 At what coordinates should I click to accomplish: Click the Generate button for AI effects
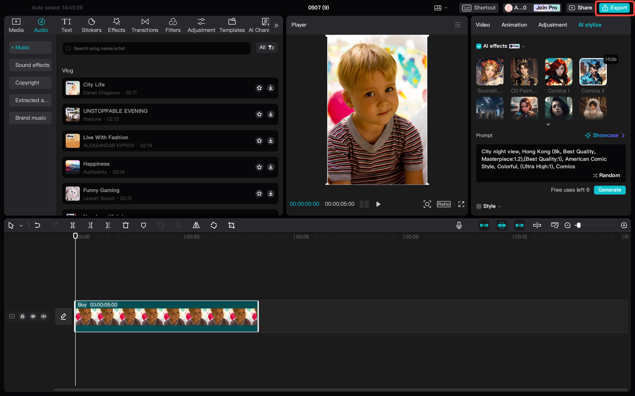tap(609, 190)
